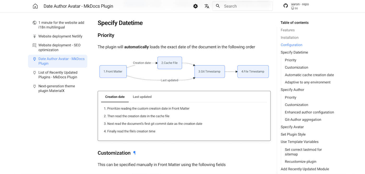Click the home icon in the header
Viewport: 365px width, 174px height.
tap(35, 6)
